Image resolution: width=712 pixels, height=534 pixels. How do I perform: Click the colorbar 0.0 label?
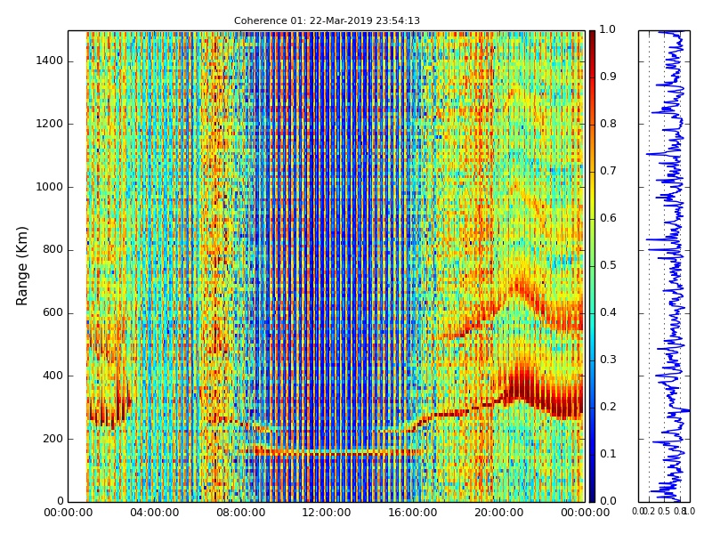(x=608, y=501)
